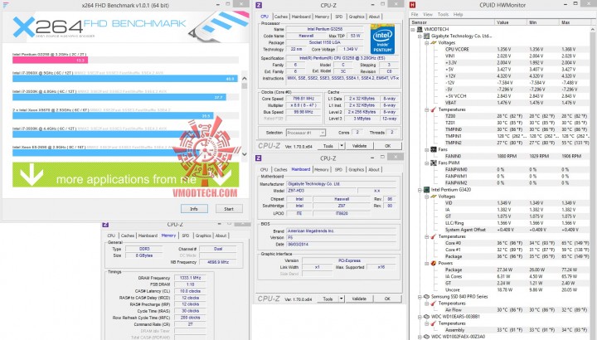Collapse the Intel Pentium G3420 node

[x=420, y=190]
